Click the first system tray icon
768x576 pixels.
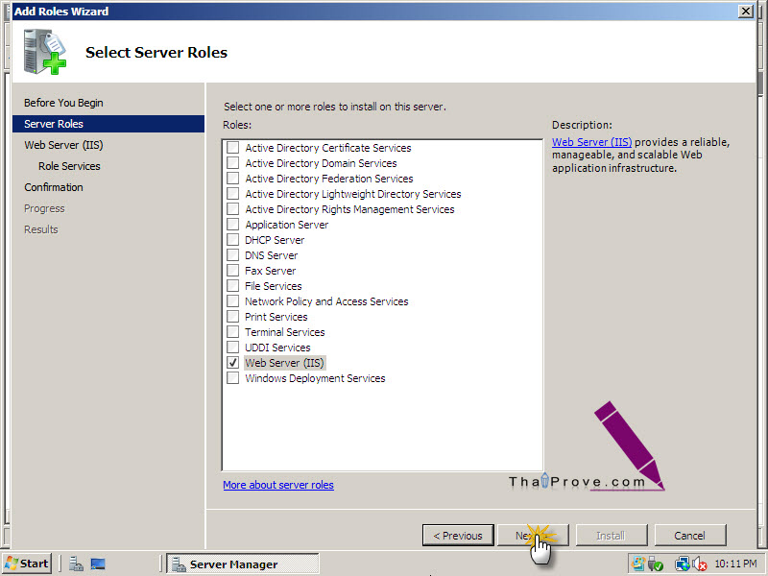638,564
